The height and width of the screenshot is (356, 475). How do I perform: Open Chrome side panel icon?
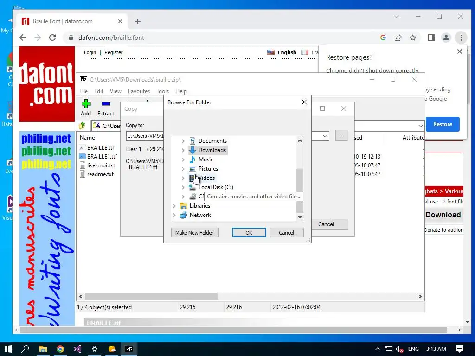click(431, 38)
